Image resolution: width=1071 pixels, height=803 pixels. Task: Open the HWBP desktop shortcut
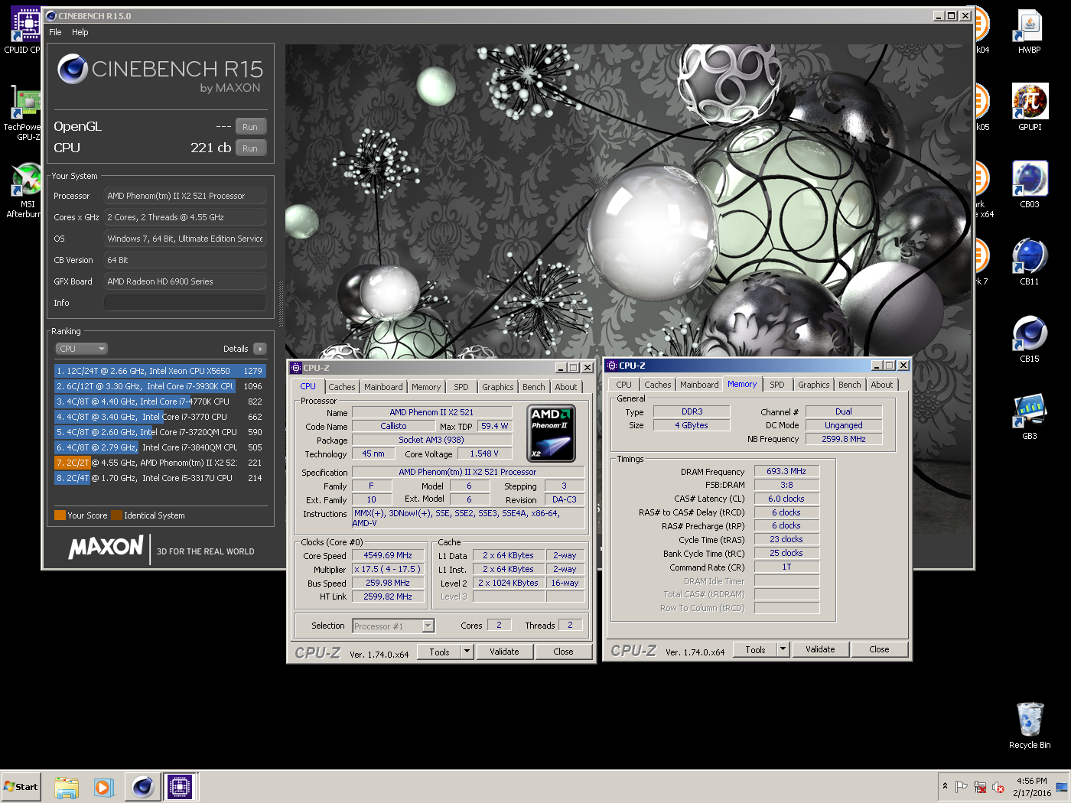point(1029,31)
